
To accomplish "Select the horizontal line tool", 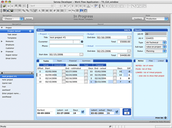I will click(130, 6).
